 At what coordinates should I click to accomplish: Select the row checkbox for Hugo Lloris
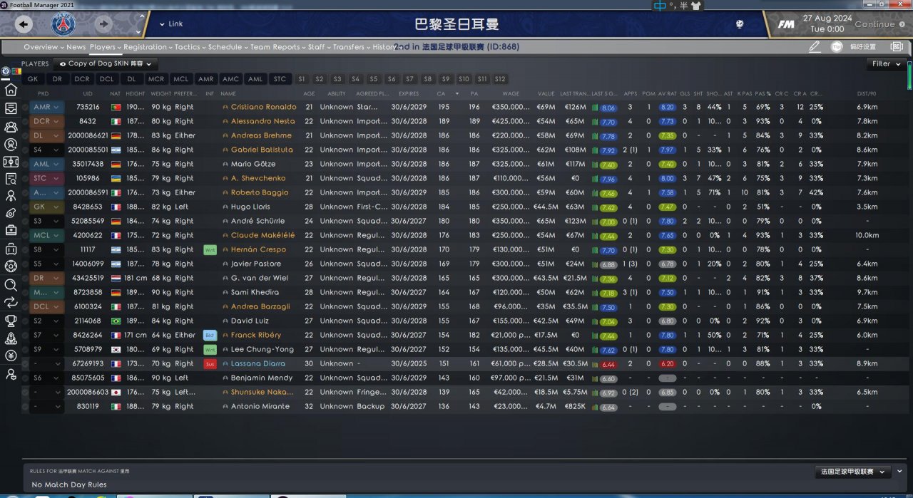click(x=26, y=207)
